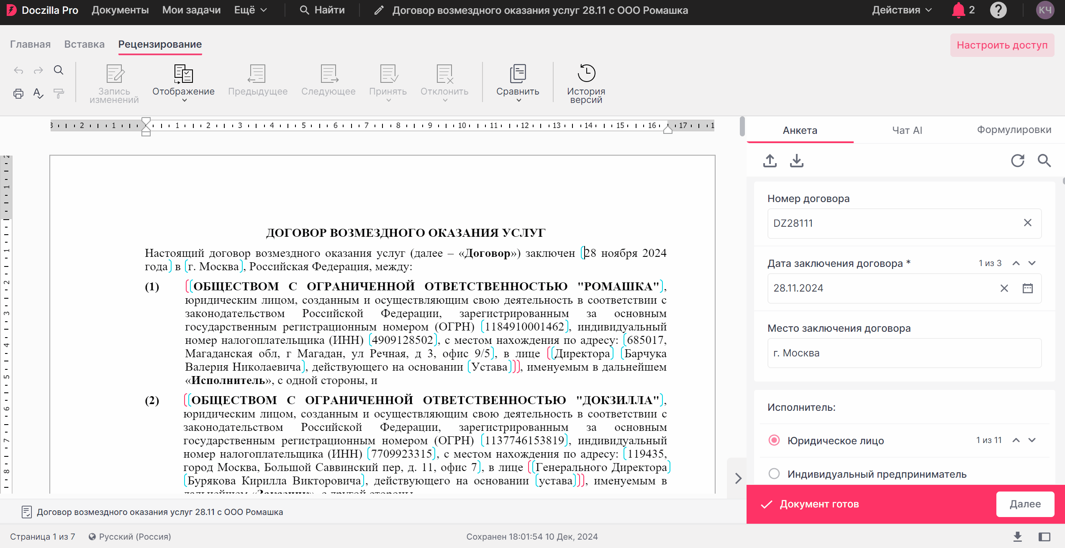Open the help question mark icon
Image resolution: width=1065 pixels, height=548 pixels.
click(998, 10)
